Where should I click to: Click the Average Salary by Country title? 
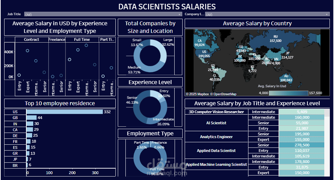coord(257,24)
